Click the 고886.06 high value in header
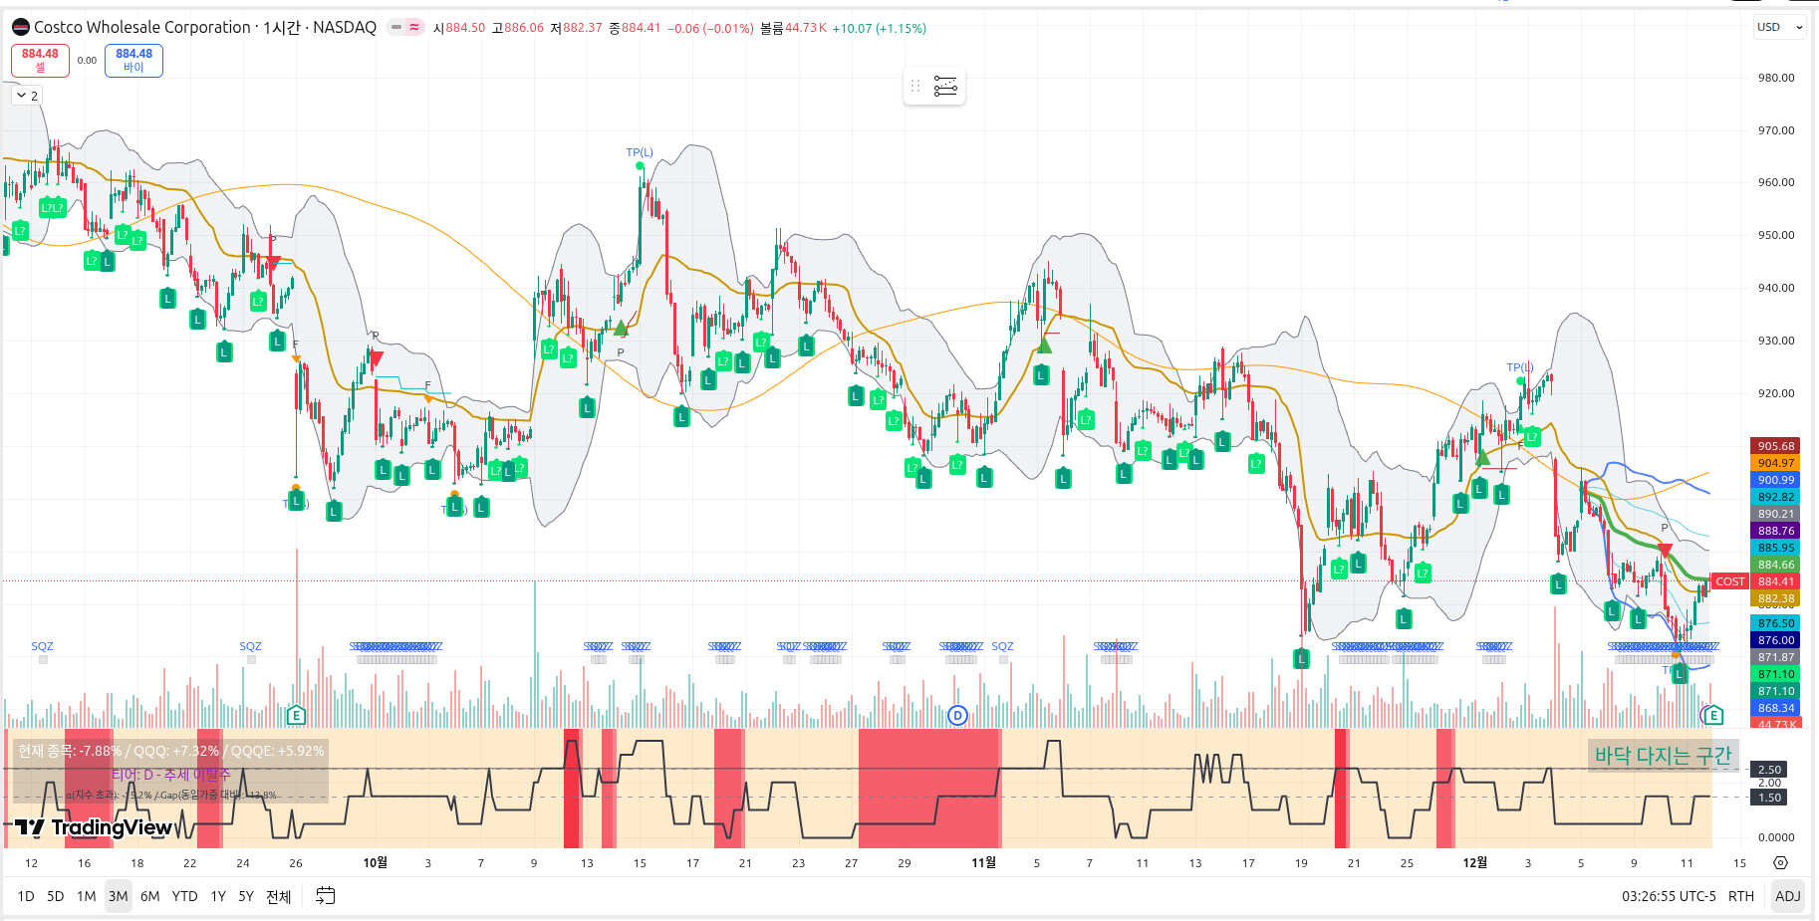1819x921 pixels. (518, 28)
